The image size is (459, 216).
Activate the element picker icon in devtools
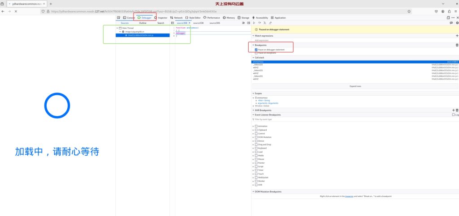[118, 18]
